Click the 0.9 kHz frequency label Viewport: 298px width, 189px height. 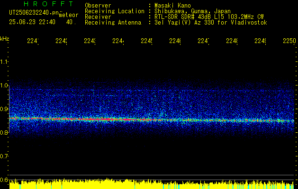tap(4, 109)
